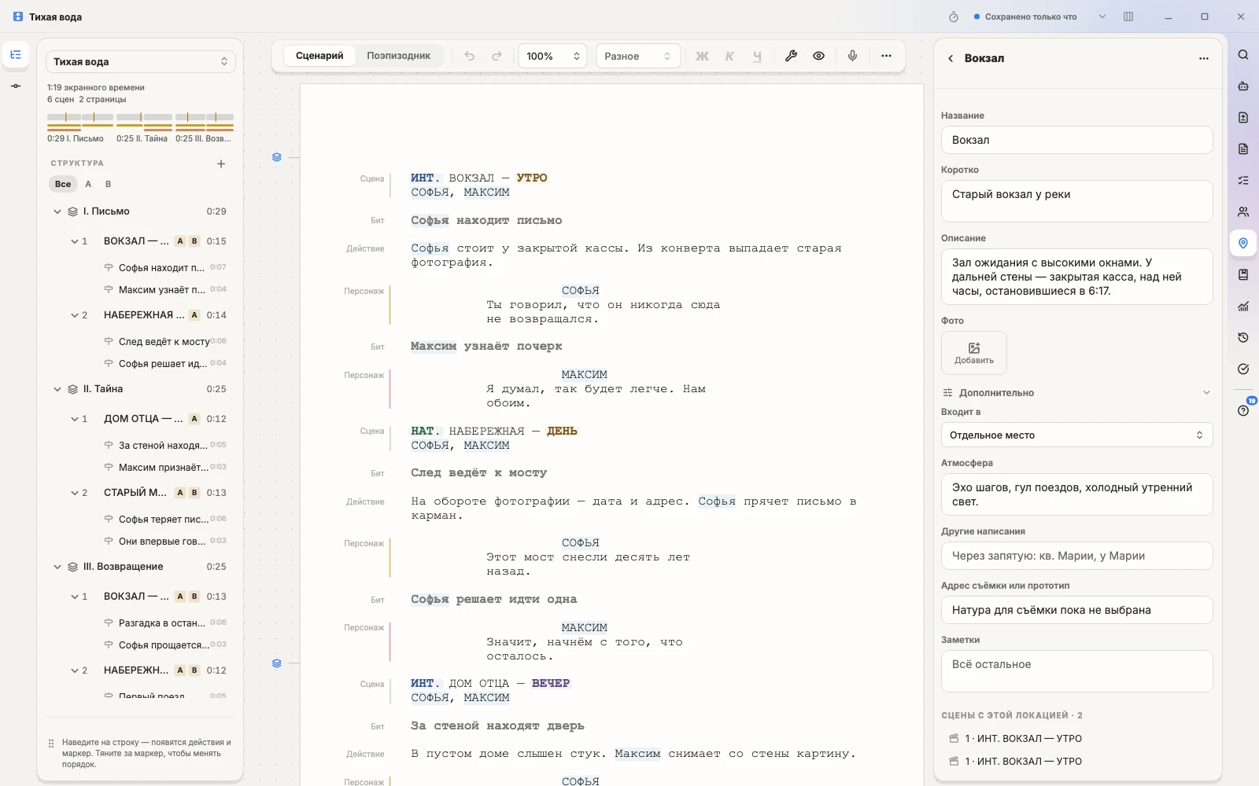
Task: Open the wrench tools icon
Action: 791,56
